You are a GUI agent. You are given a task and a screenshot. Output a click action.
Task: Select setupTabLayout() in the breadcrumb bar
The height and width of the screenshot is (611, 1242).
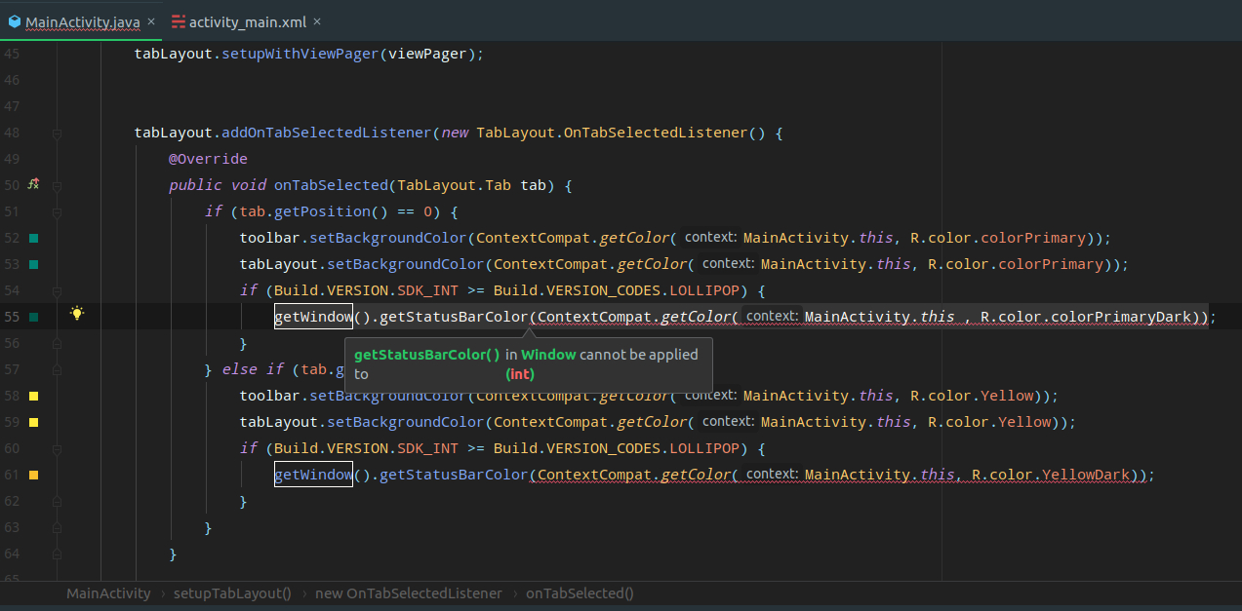[x=232, y=592]
